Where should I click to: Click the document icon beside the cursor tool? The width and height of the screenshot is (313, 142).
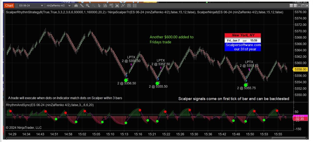click(x=105, y=5)
